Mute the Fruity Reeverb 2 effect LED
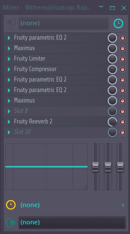 [x=123, y=122]
